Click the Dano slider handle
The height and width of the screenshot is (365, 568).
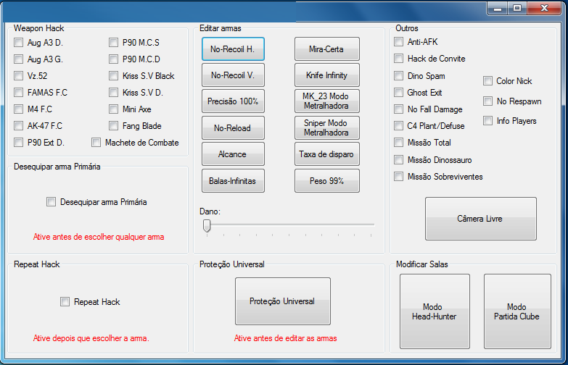pyautogui.click(x=207, y=226)
